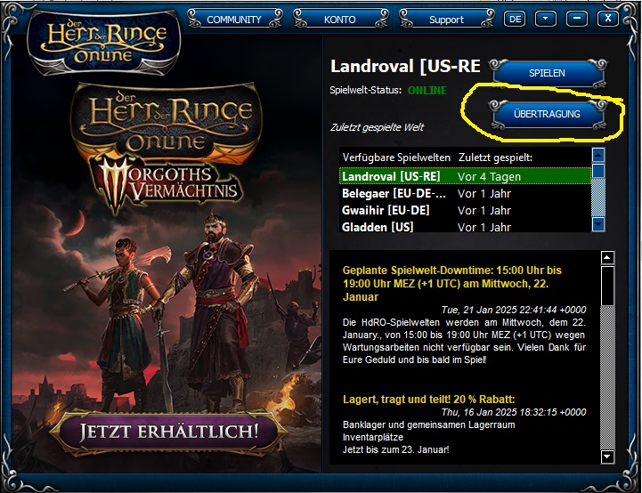Click the news panel scroll-up arrow
This screenshot has width=642, height=493.
(607, 258)
